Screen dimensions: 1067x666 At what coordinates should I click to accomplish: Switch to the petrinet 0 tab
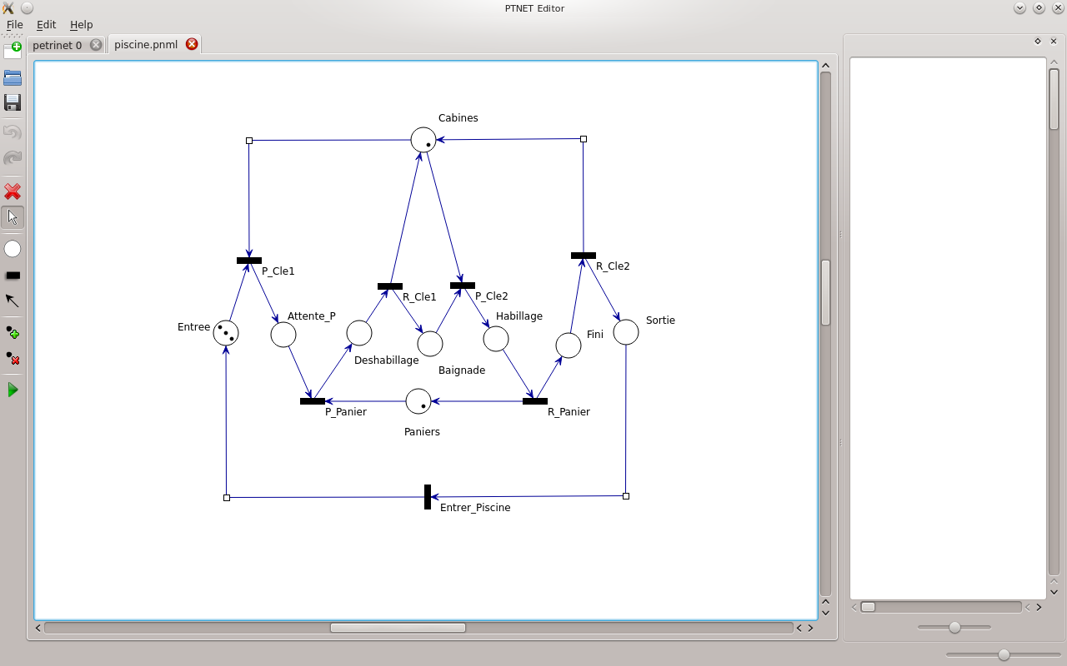point(58,45)
